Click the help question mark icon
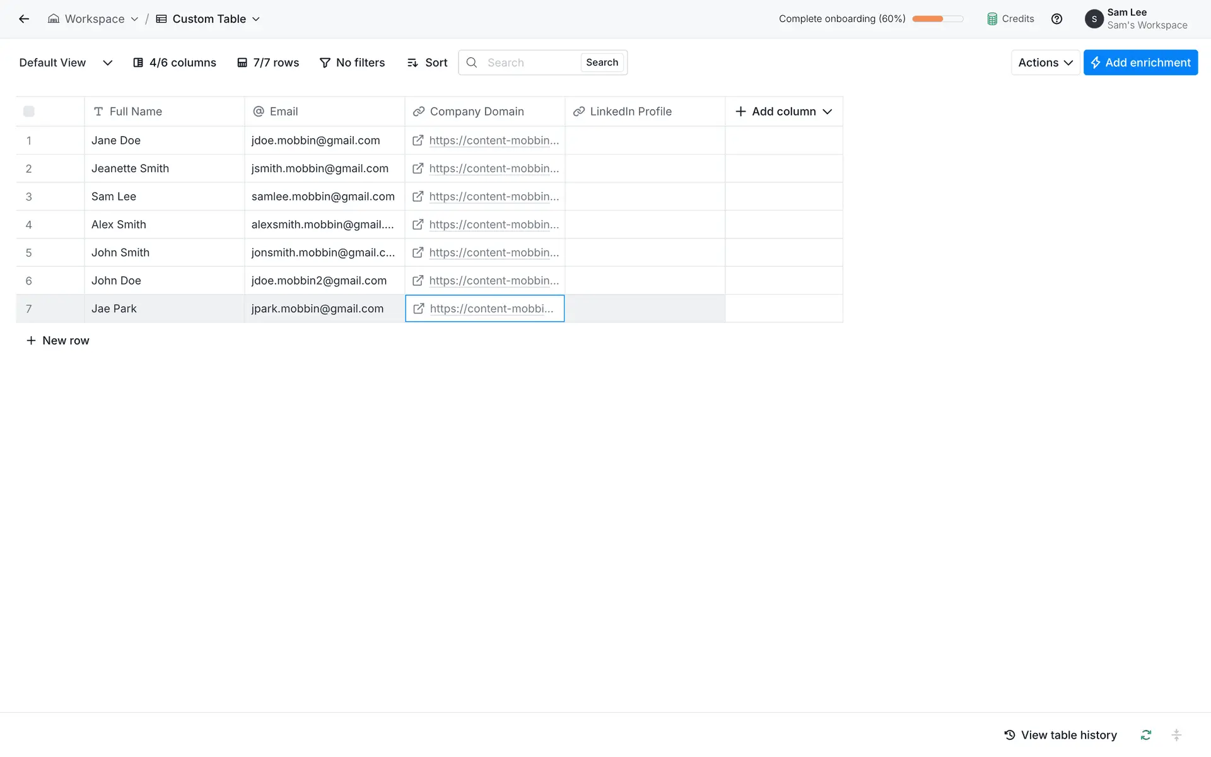The image size is (1211, 757). pos(1056,19)
